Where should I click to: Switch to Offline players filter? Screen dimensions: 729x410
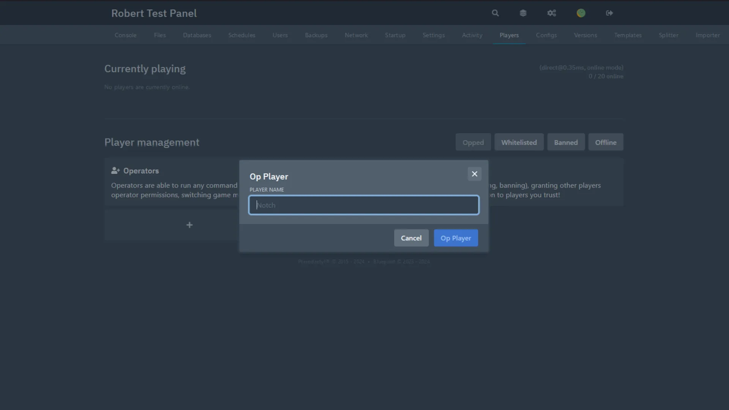pos(606,142)
